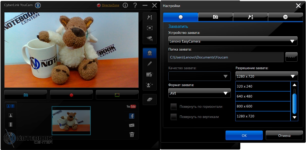
Task: Share the capture on Facebook
Action: click(x=132, y=116)
